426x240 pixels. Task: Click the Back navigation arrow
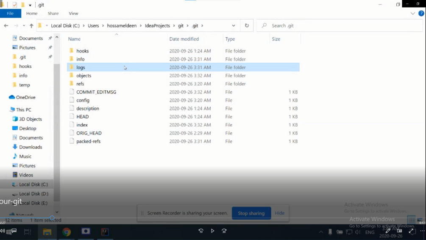point(6,25)
